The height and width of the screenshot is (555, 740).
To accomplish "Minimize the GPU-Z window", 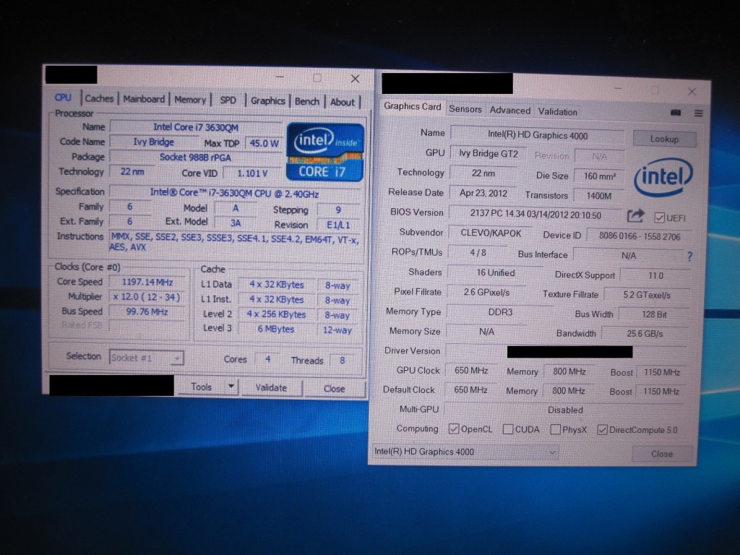I will click(618, 88).
